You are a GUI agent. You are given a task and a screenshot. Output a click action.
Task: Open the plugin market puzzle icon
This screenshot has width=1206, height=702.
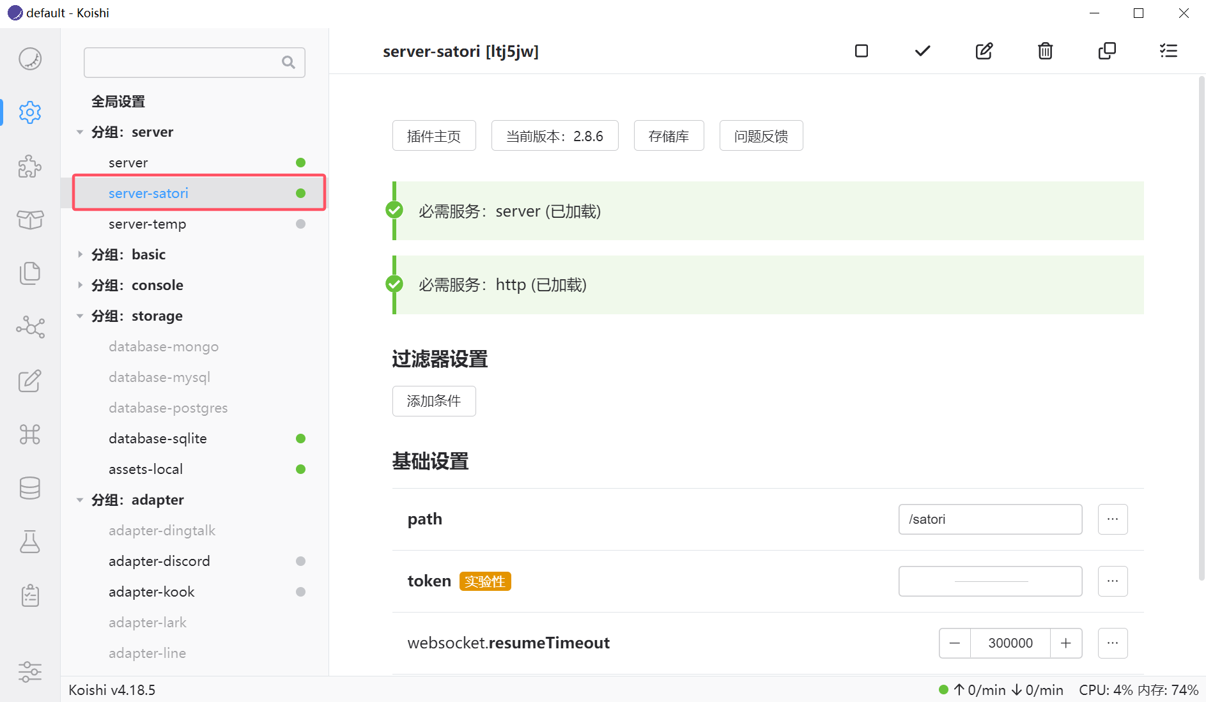click(30, 166)
